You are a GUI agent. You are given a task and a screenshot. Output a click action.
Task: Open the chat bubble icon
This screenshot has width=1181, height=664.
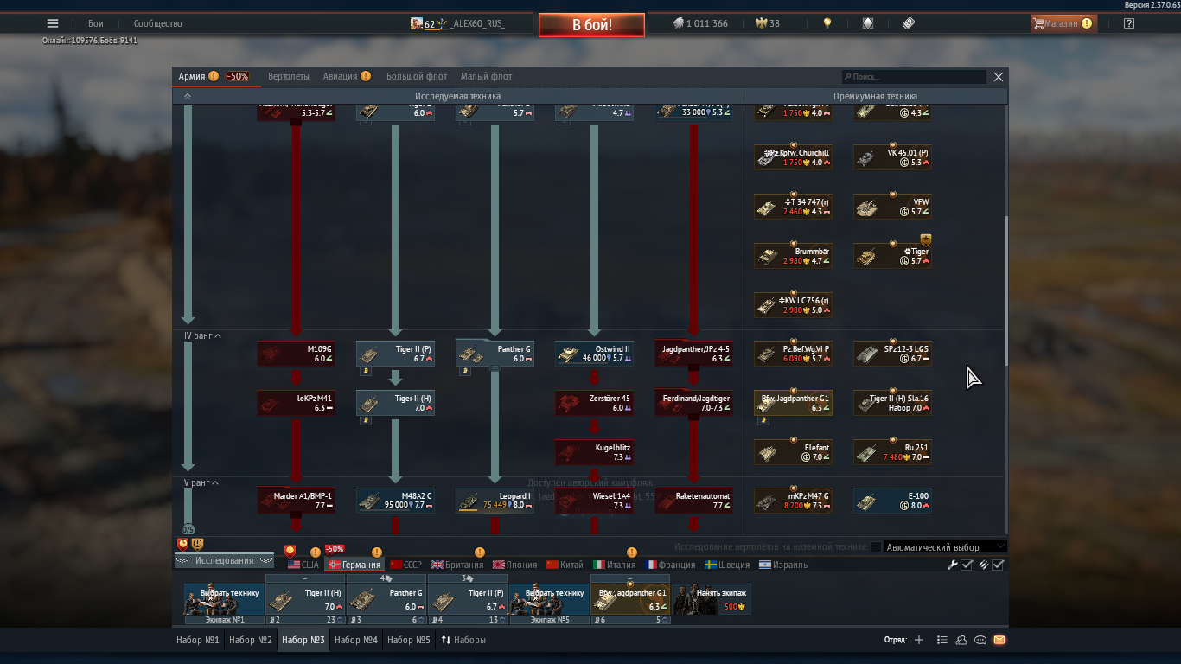[980, 641]
